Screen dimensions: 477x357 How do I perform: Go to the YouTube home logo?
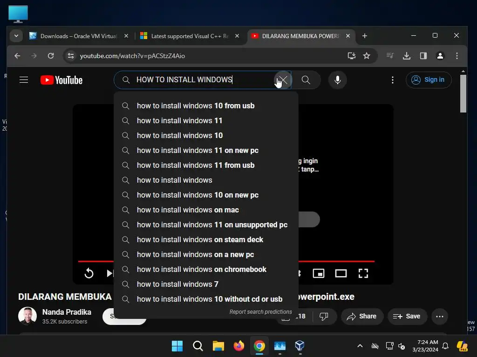click(61, 80)
